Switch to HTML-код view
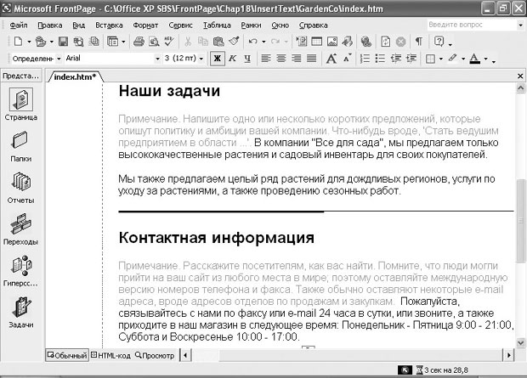527x378 pixels. [110, 355]
